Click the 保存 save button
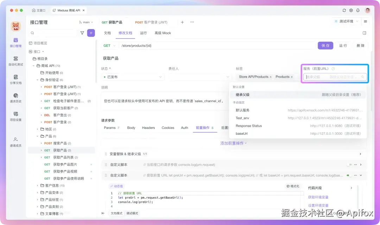The width and height of the screenshot is (380, 225). point(325,45)
